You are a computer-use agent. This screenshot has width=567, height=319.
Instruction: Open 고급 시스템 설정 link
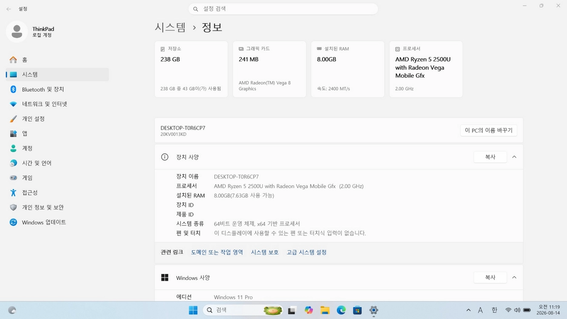click(307, 252)
